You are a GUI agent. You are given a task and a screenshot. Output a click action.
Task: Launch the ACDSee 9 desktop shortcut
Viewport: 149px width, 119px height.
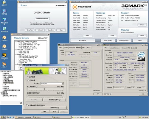click(4, 65)
